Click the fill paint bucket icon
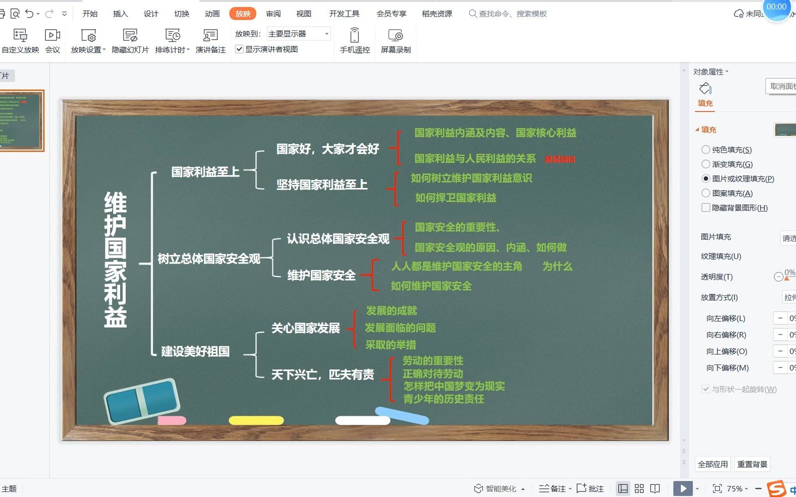This screenshot has height=497, width=796. 705,88
